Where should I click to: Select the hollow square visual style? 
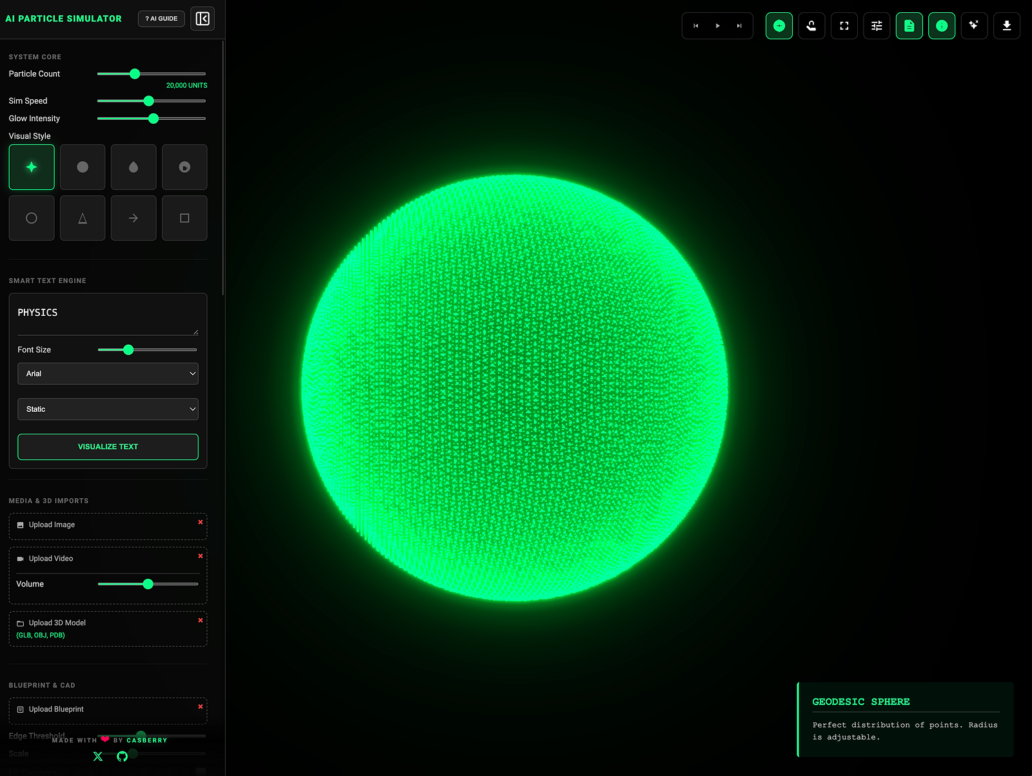point(184,218)
